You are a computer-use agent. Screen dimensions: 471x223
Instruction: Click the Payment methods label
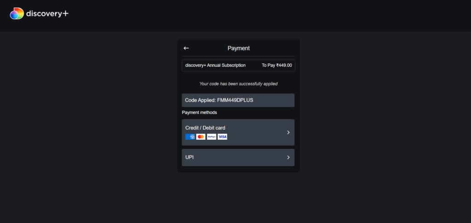(x=200, y=113)
